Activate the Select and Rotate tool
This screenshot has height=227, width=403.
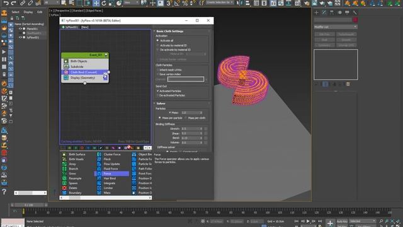click(x=103, y=3)
